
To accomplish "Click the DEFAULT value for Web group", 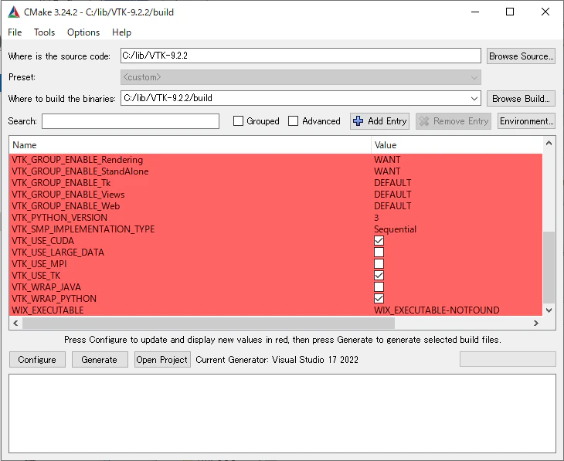I will (x=392, y=206).
